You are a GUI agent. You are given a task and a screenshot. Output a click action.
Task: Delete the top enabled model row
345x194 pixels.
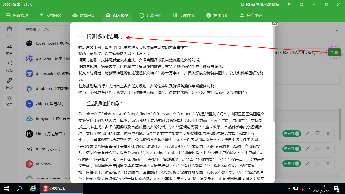tap(328, 133)
